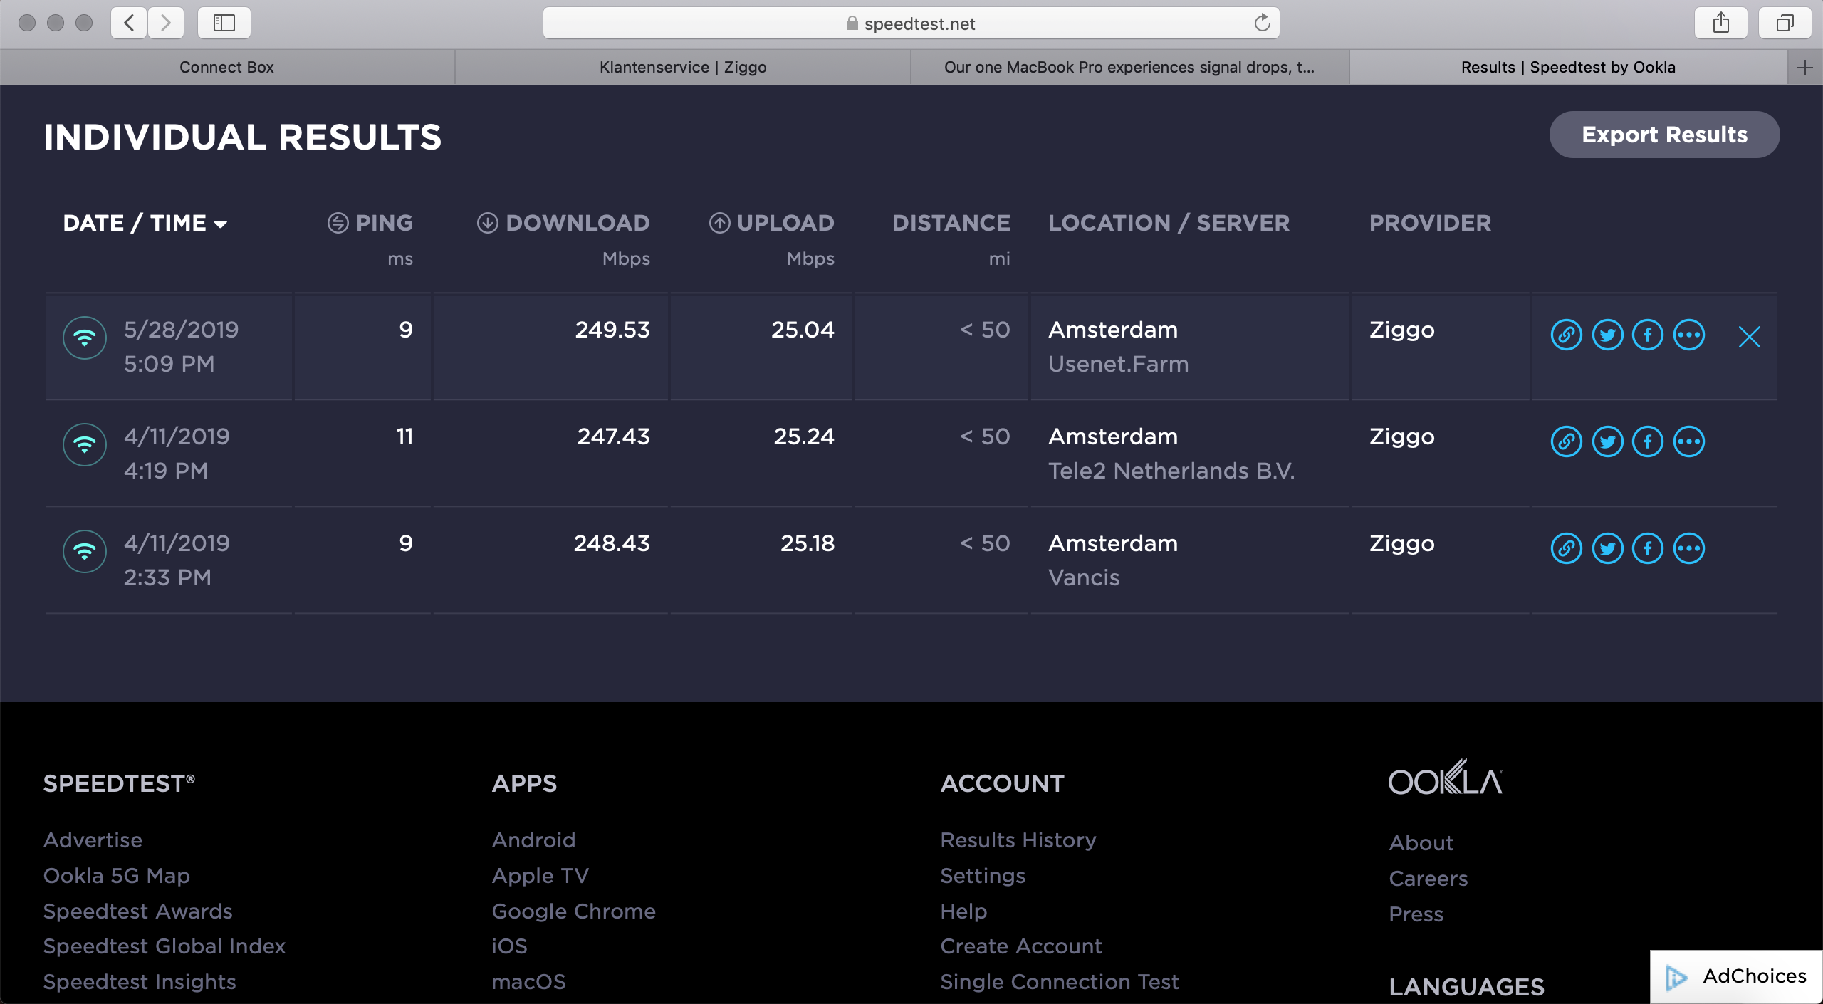Sort results by DISTANCE column
Viewport: 1823px width, 1004px height.
coord(951,223)
